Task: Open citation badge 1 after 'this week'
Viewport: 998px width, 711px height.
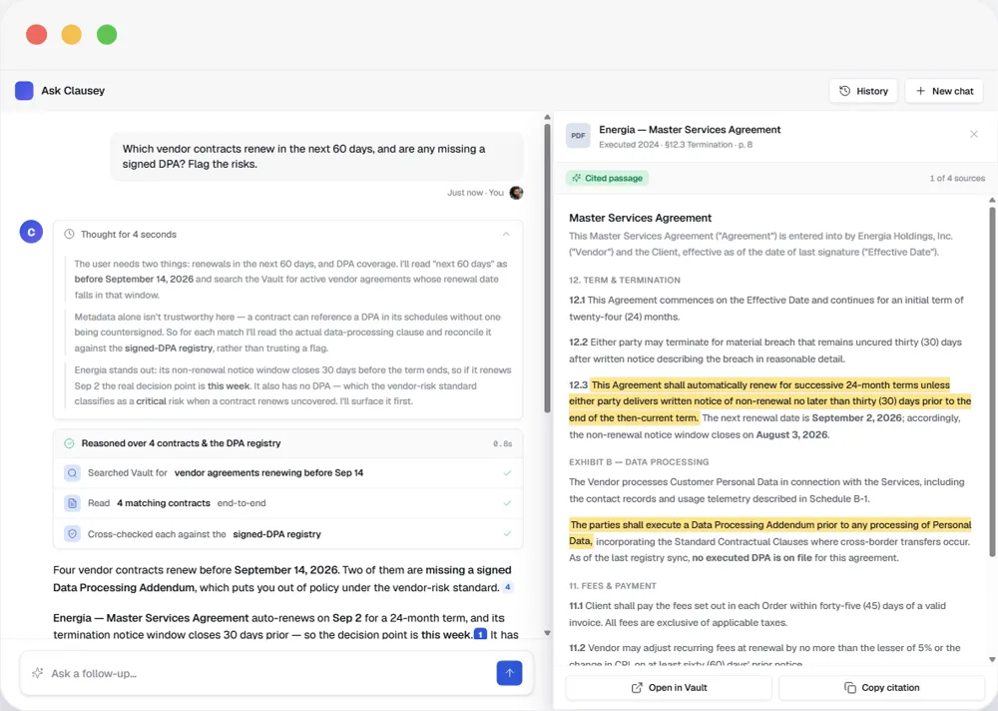Action: [481, 634]
